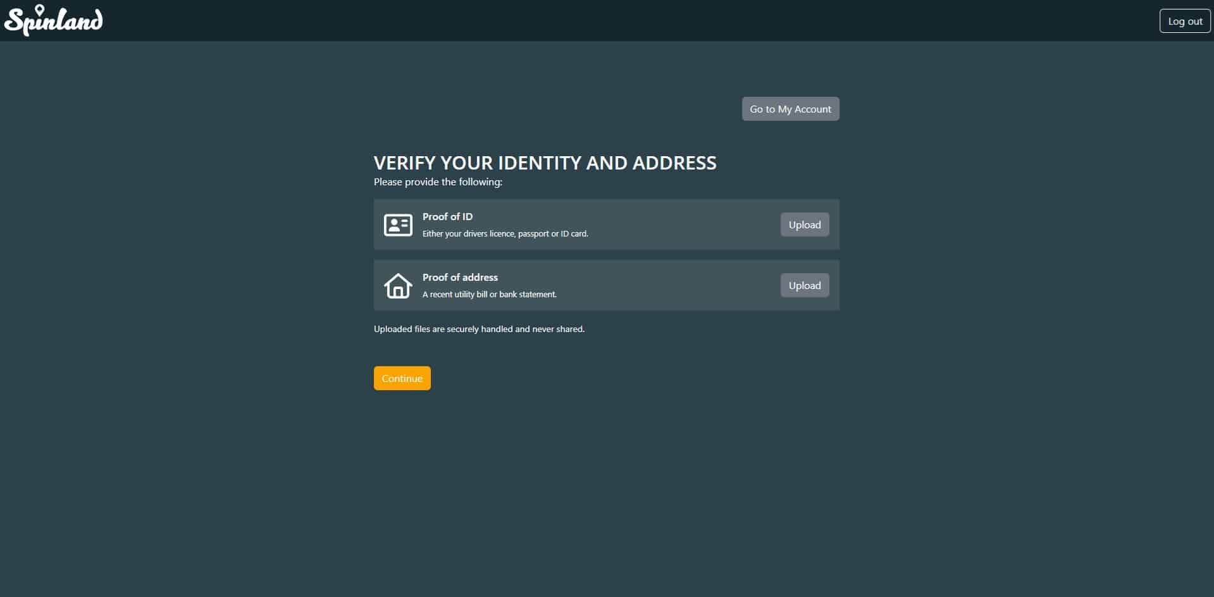This screenshot has width=1214, height=597.
Task: Click the blank page area below Continue
Action: coord(606,493)
